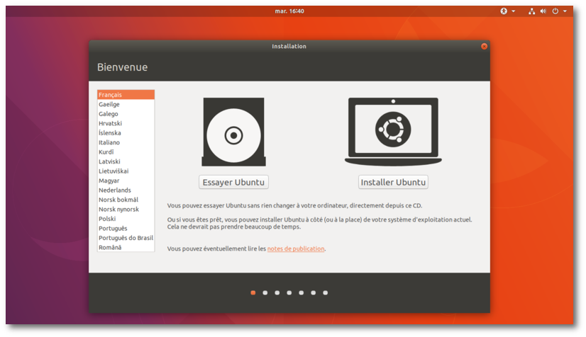Viewport: 586px width, 337px height.
Task: Open the notes de publication link
Action: (x=296, y=249)
